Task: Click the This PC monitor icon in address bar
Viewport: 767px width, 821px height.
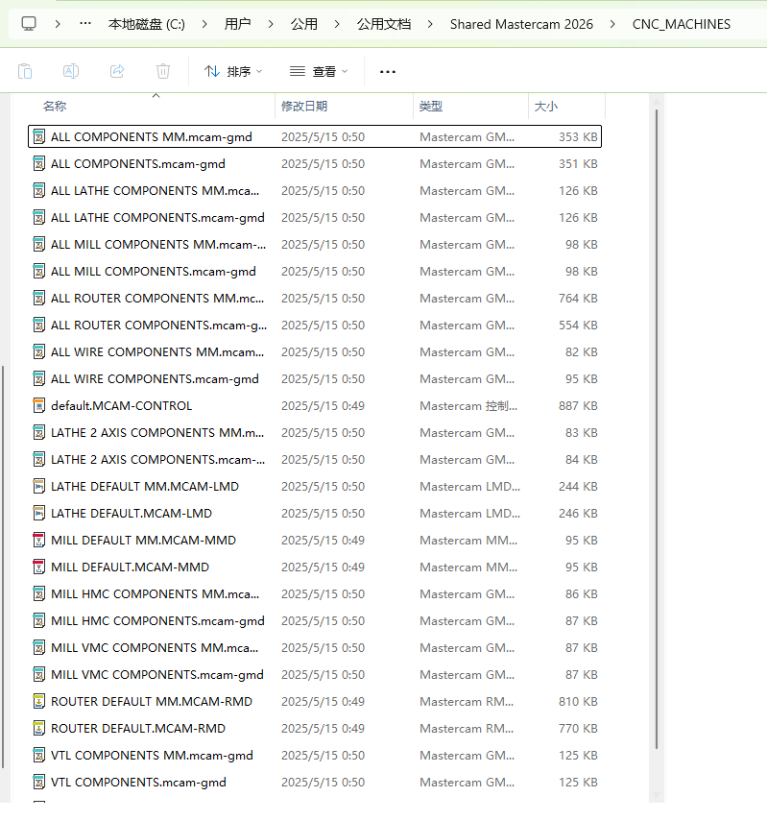Action: pyautogui.click(x=29, y=24)
